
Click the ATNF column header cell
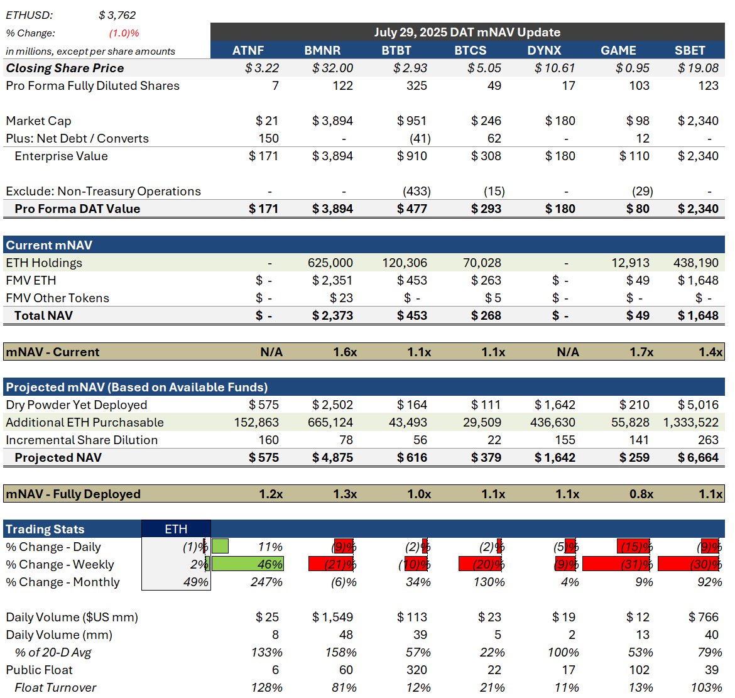248,50
